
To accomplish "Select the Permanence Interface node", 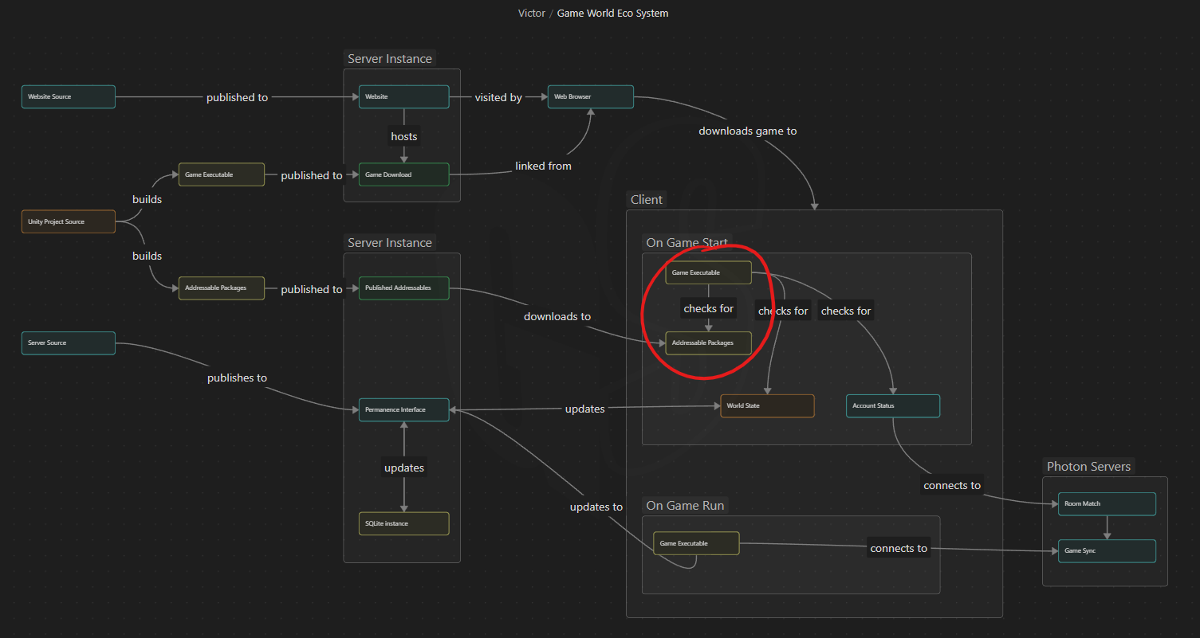I will tap(403, 410).
